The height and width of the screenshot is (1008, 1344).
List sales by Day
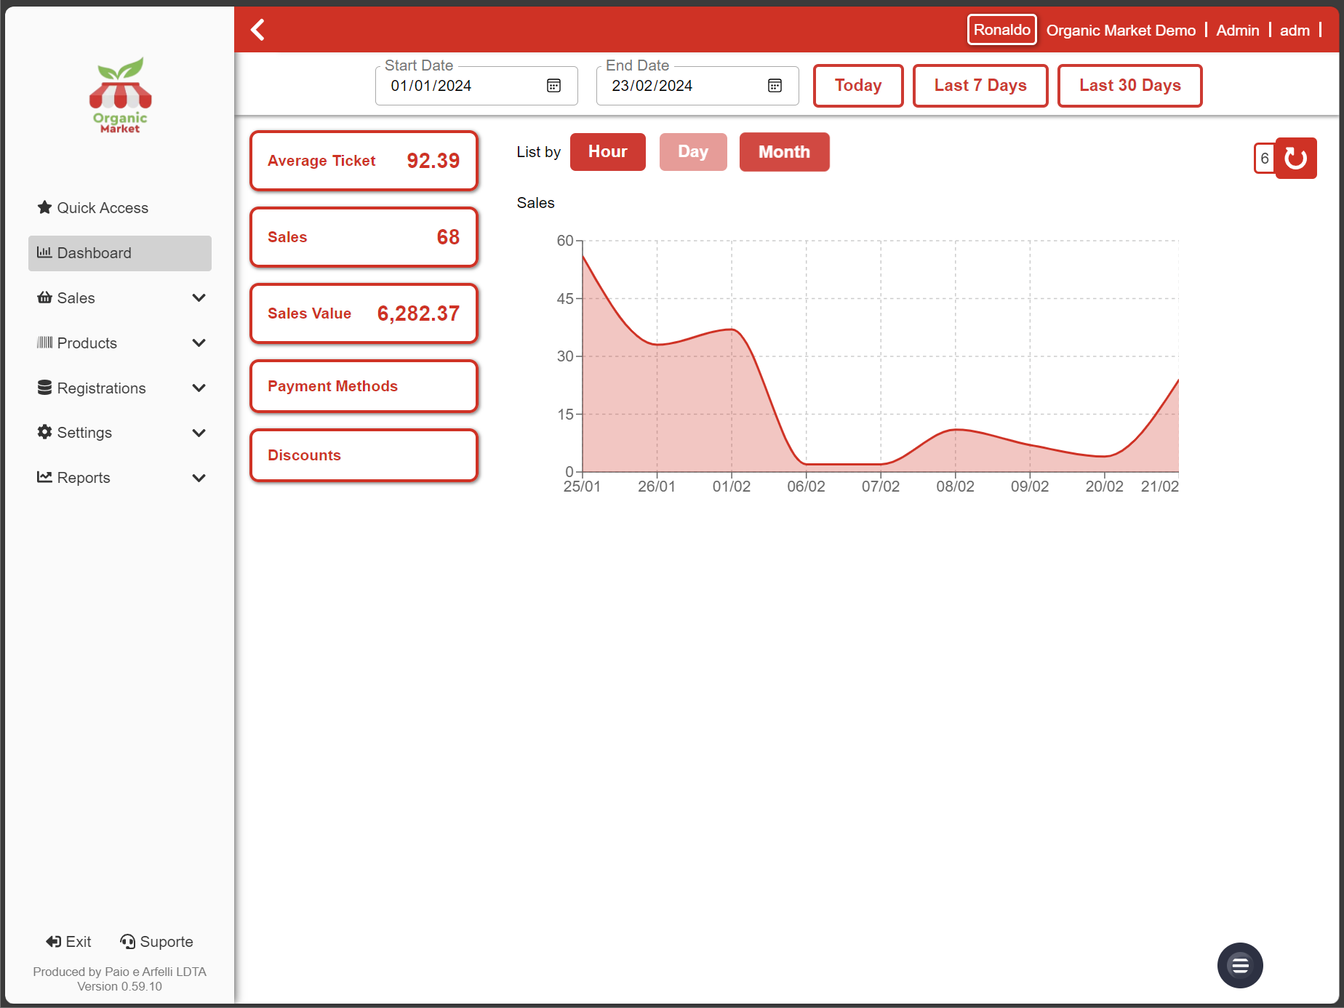click(693, 152)
